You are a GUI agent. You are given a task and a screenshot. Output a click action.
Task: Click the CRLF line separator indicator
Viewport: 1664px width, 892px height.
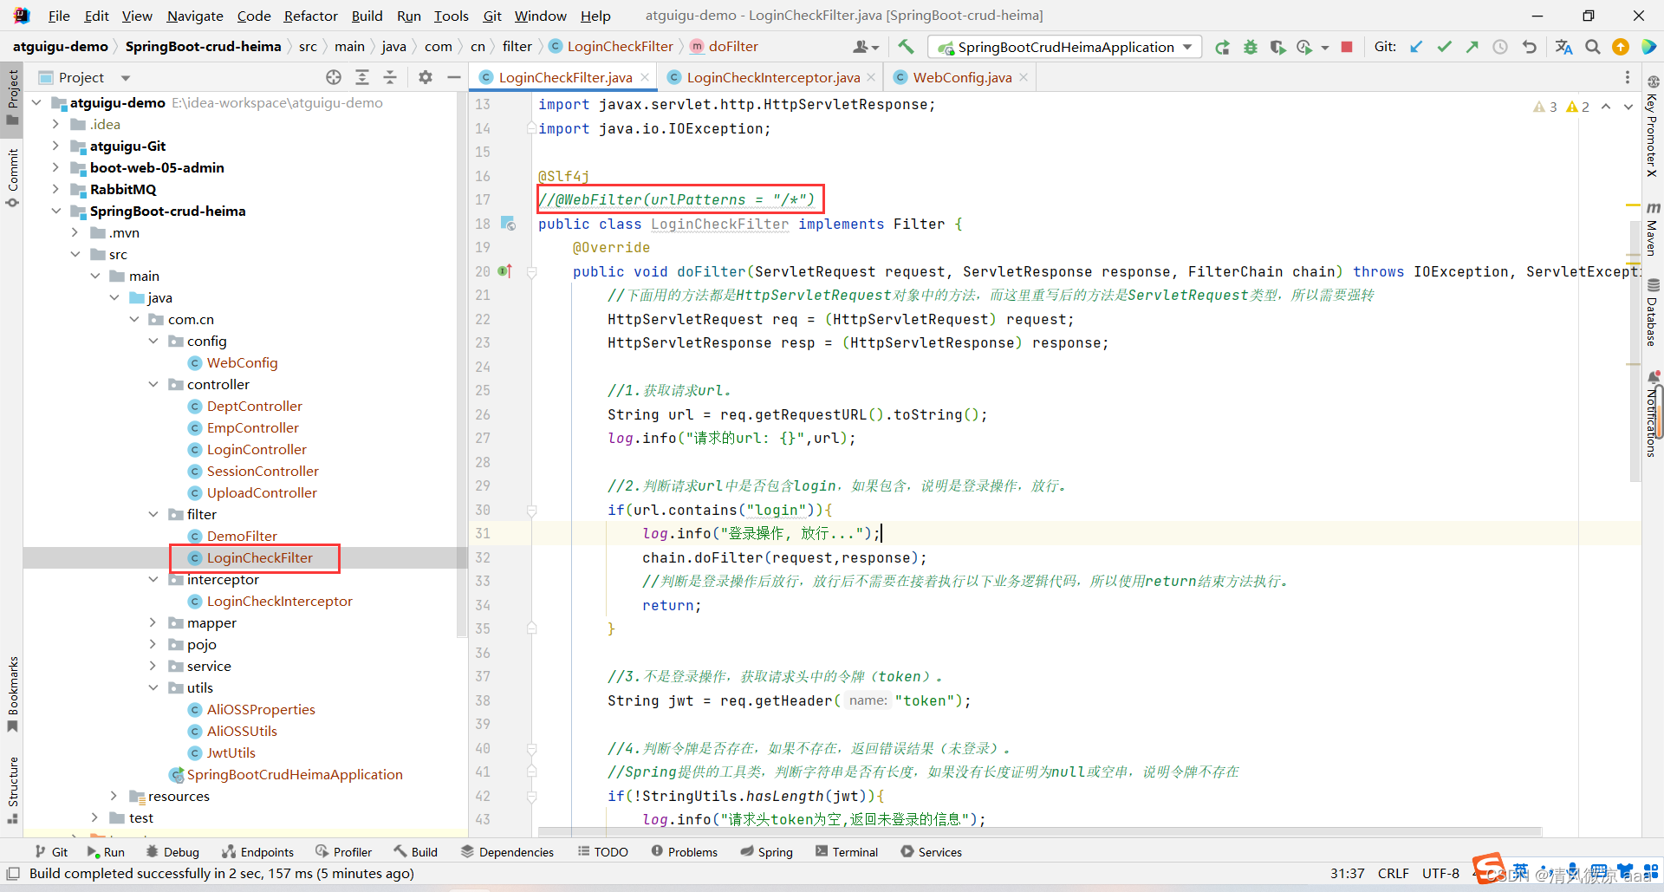pos(1394,873)
